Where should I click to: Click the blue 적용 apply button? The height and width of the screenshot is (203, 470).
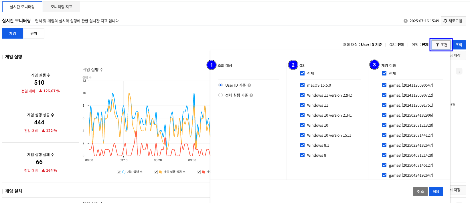436,192
